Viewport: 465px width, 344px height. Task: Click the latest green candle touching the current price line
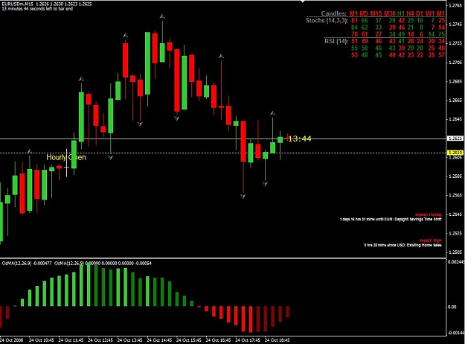point(280,140)
